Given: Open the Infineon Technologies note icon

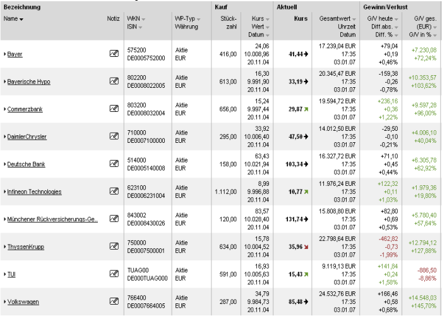Looking at the screenshot, I should coord(114,191).
